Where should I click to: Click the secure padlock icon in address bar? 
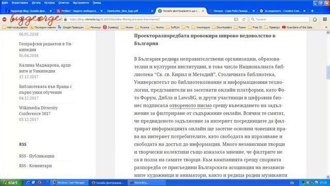point(65,20)
